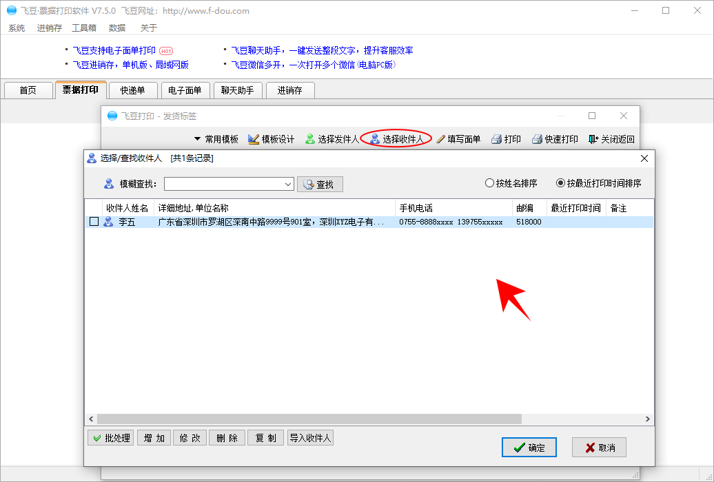Screen dimensions: 714x482
Task: Click the fill waybill pencil icon
Action: tap(440, 139)
